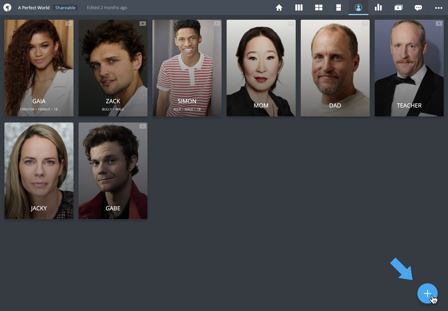This screenshot has height=311, width=448.
Task: Open the more options menu
Action: [x=439, y=8]
